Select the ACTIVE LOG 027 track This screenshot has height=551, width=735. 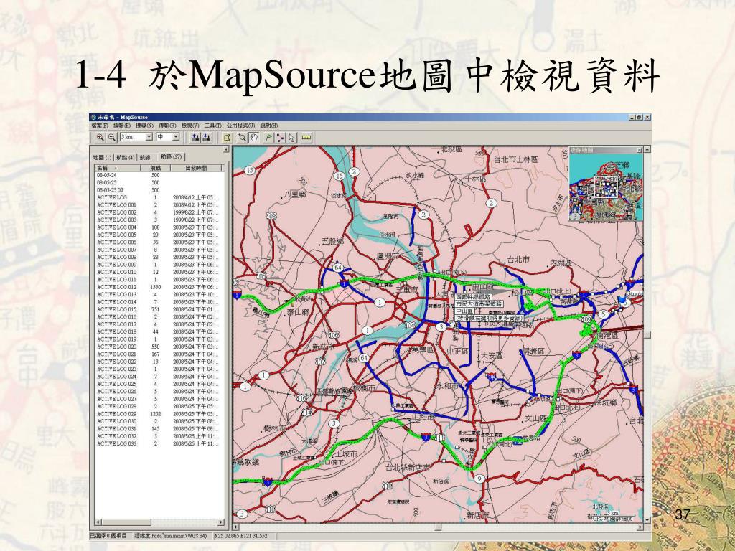159,399
